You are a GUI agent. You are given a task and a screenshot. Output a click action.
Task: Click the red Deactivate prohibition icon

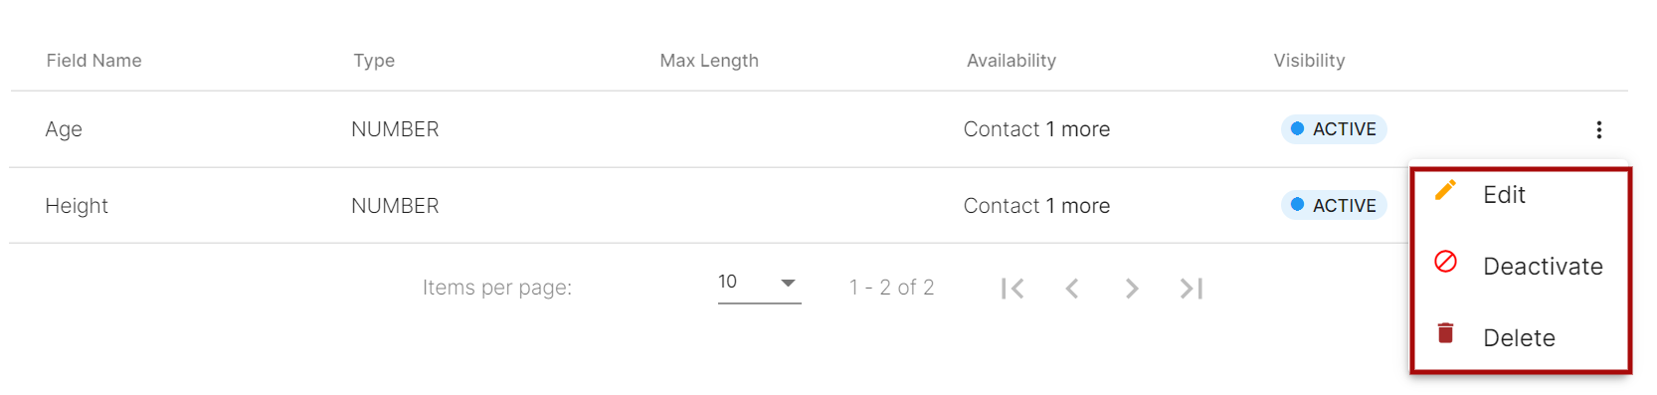tap(1445, 262)
